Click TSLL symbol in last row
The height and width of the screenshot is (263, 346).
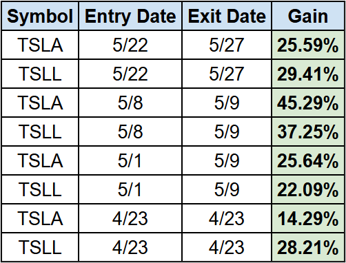click(x=40, y=247)
